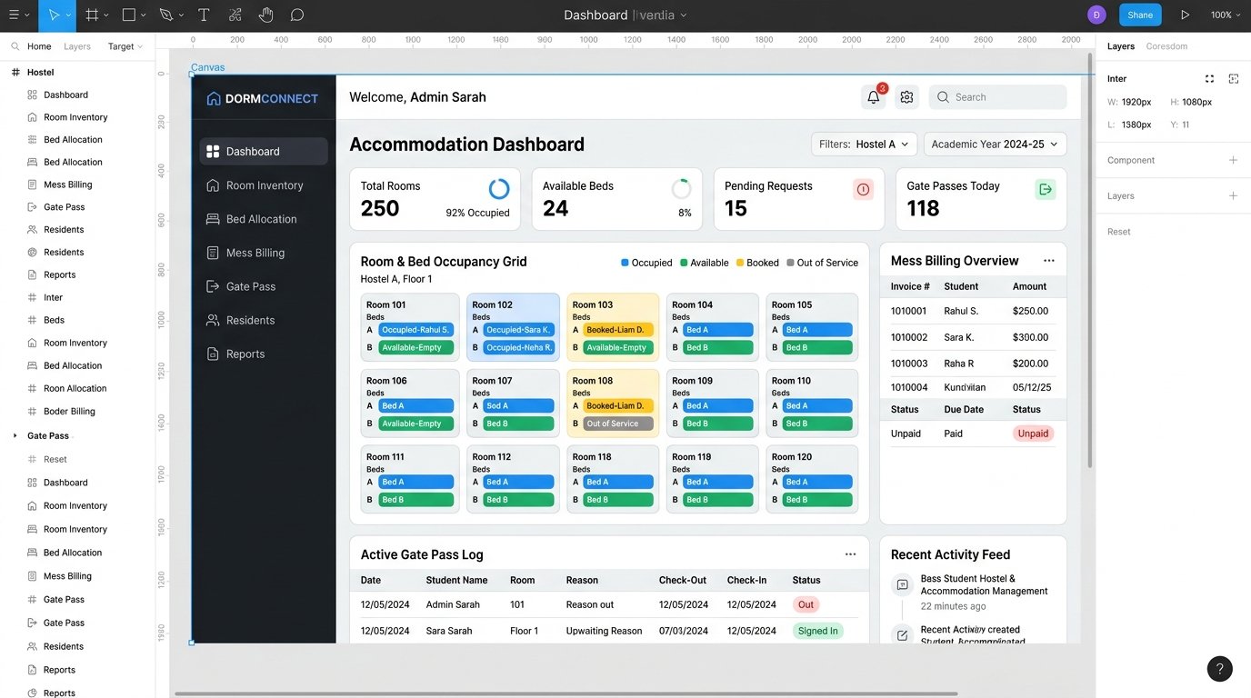Screen dimensions: 1251x698
Task: Click the horizontal canvas scrollbar
Action: point(565,693)
